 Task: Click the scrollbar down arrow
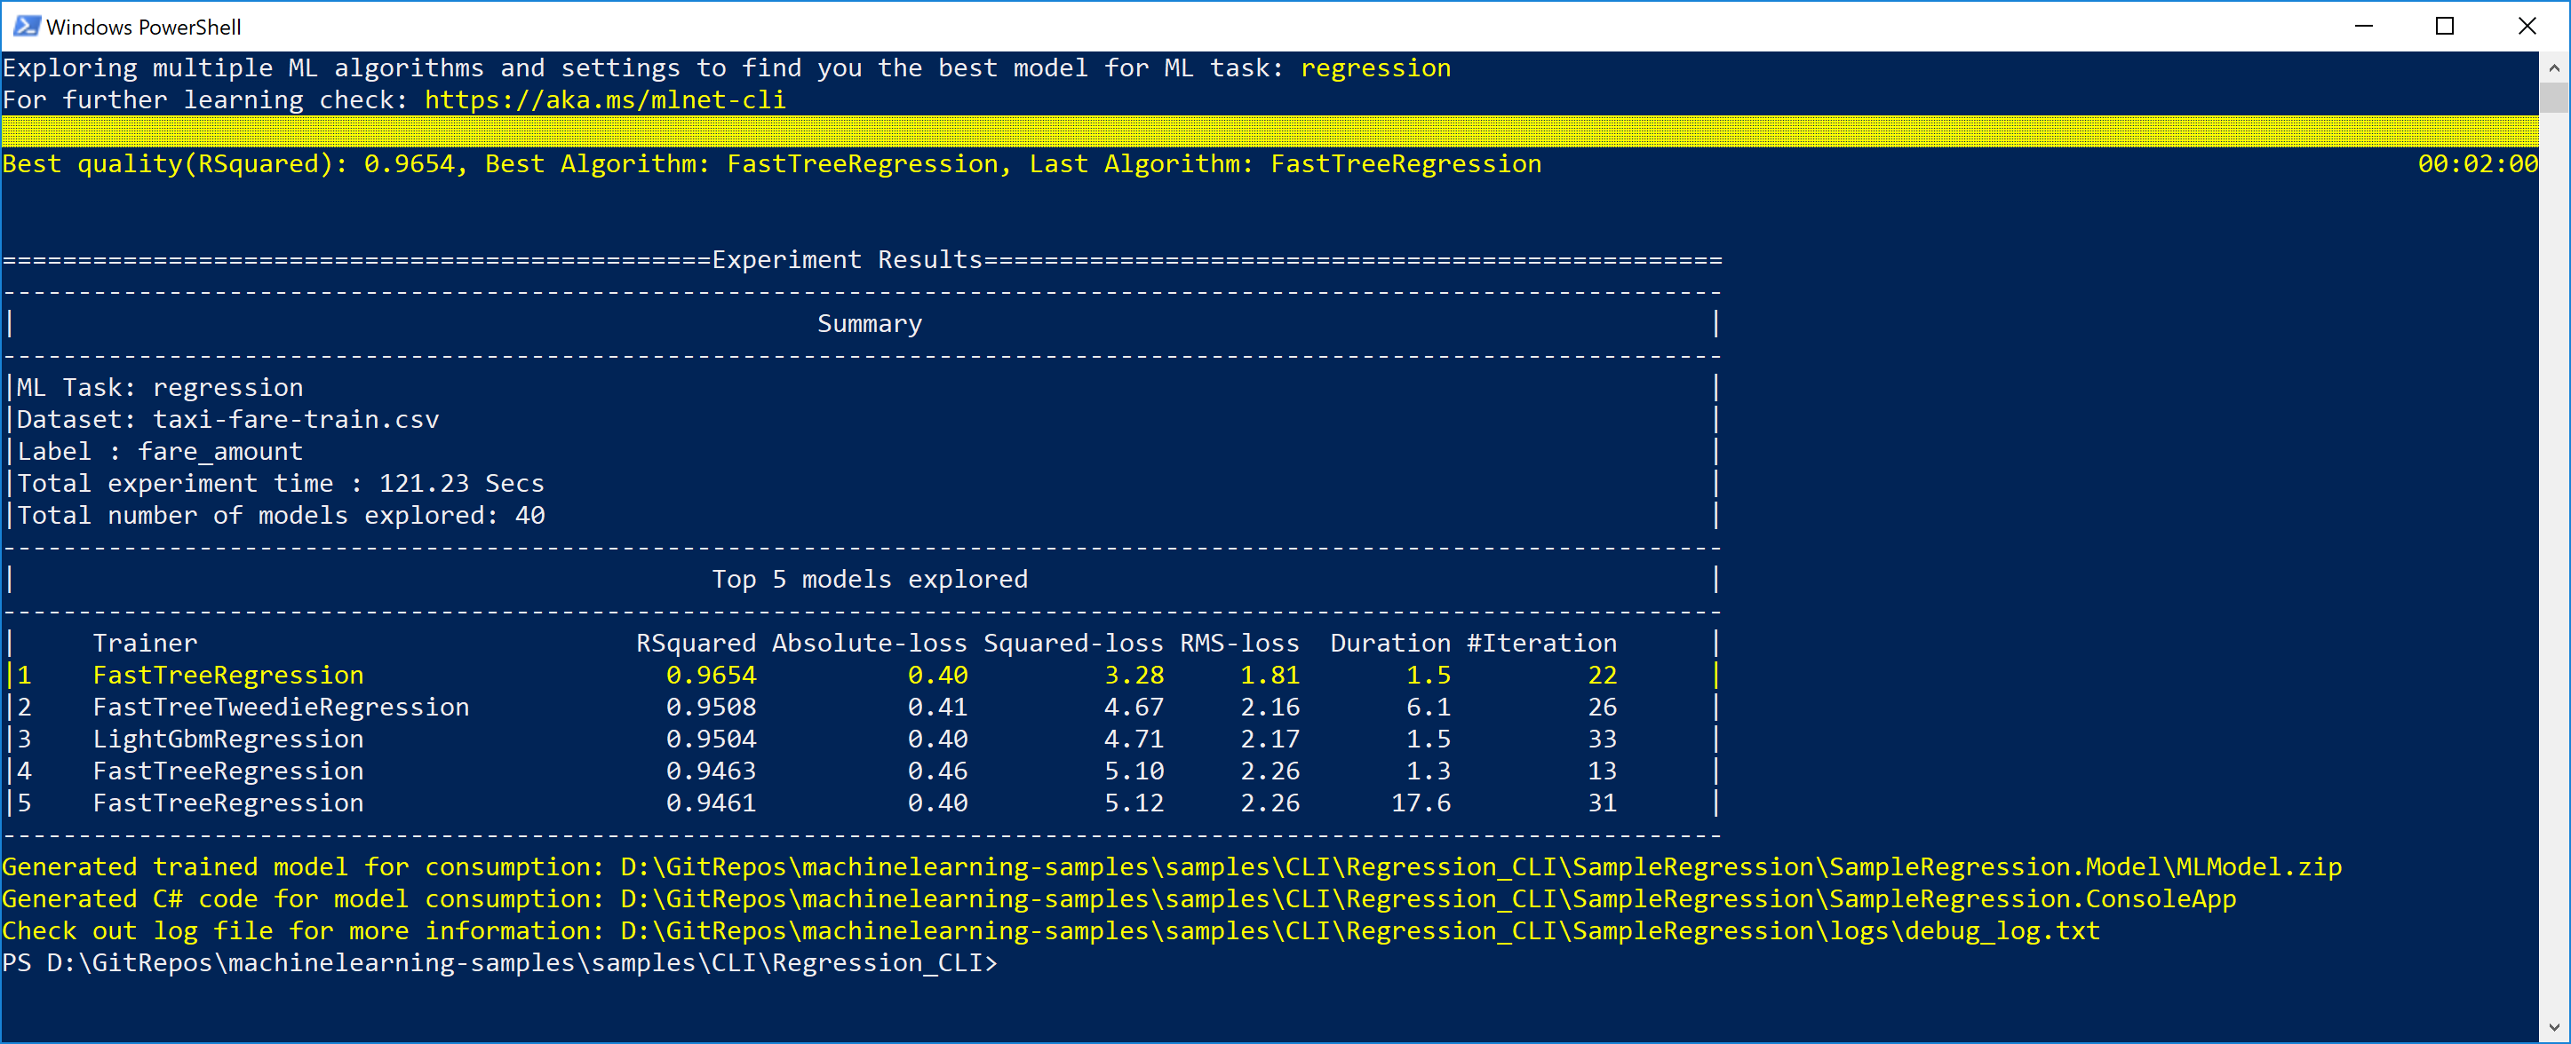tap(2554, 1027)
